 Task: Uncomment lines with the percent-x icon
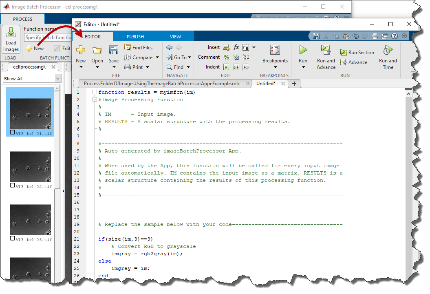[x=236, y=57]
